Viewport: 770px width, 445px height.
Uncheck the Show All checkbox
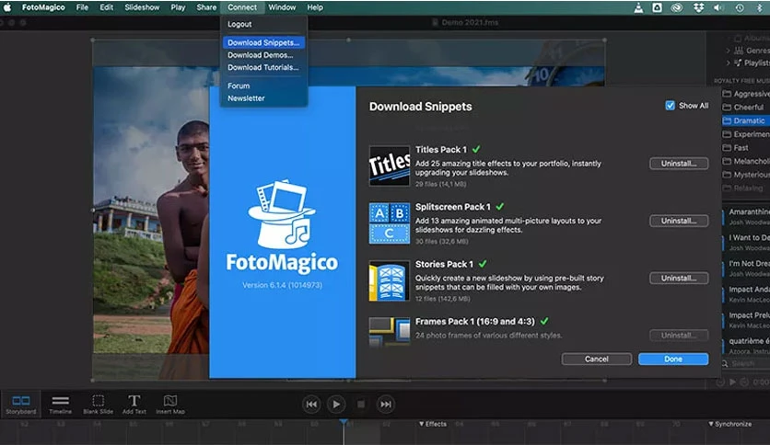pyautogui.click(x=670, y=106)
